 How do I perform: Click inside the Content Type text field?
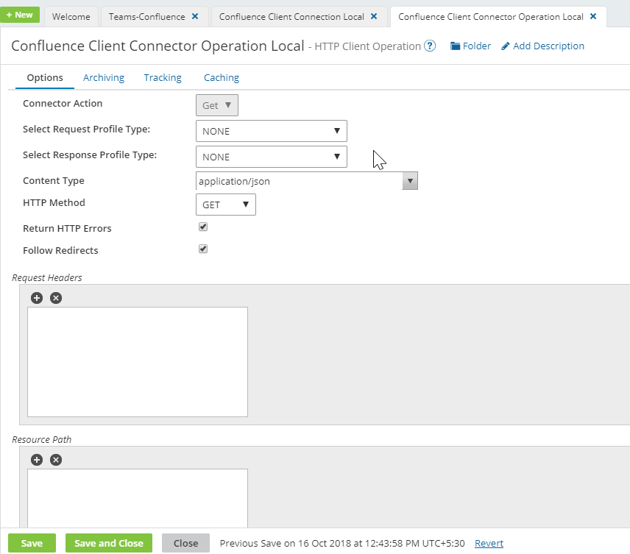pyautogui.click(x=299, y=181)
